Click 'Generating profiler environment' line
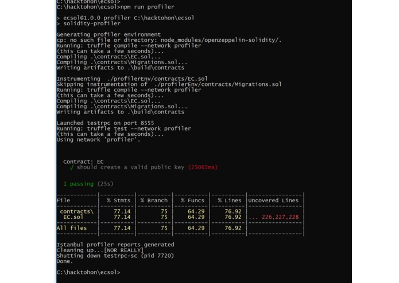Image resolution: width=399 pixels, height=283 pixels. point(109,34)
